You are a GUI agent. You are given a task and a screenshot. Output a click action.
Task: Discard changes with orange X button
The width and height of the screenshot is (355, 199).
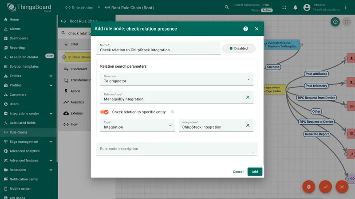tap(342, 187)
